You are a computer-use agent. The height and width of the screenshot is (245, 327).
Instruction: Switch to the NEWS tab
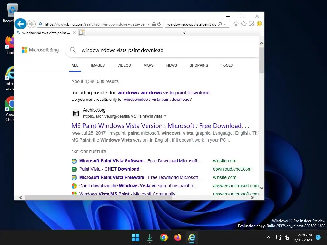pyautogui.click(x=171, y=65)
